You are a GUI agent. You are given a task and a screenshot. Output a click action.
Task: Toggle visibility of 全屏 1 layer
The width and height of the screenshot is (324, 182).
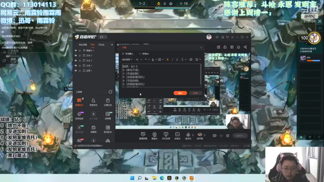pyautogui.click(x=76, y=70)
